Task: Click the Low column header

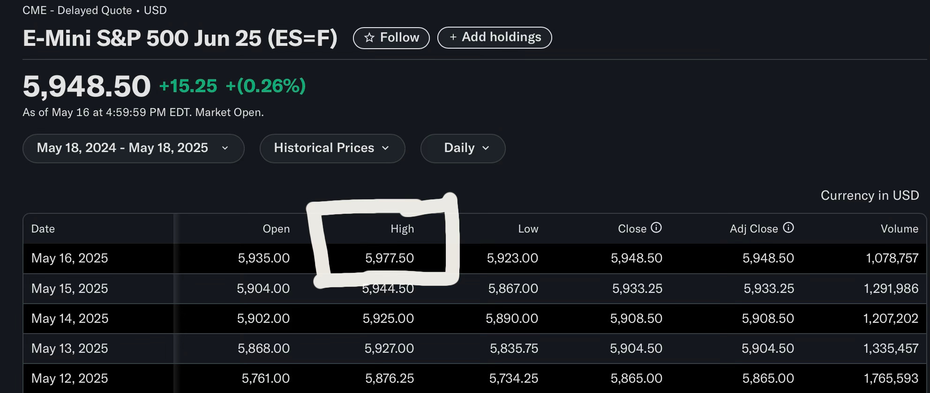Action: coord(528,229)
